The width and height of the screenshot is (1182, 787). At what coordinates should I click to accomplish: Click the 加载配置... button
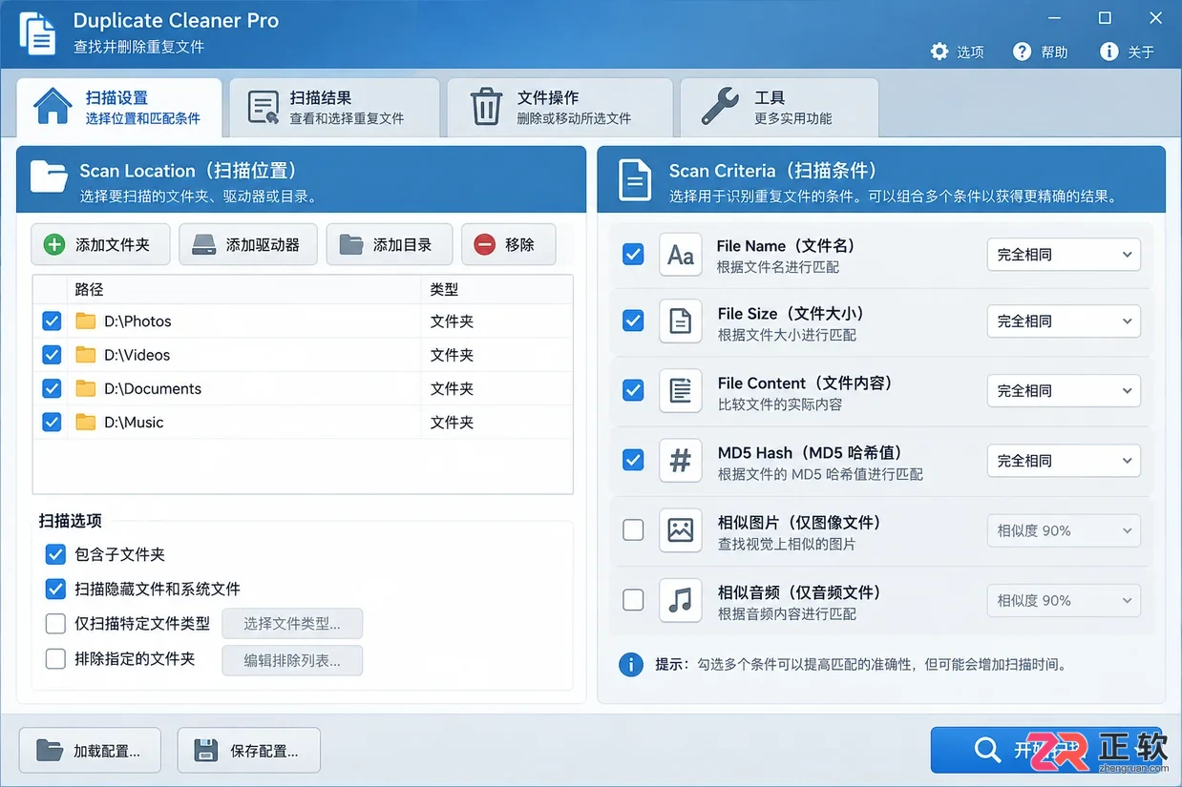click(x=90, y=751)
